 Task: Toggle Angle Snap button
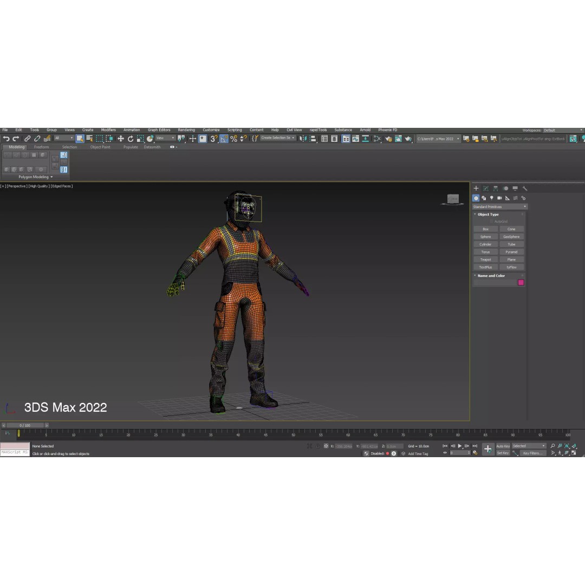224,139
